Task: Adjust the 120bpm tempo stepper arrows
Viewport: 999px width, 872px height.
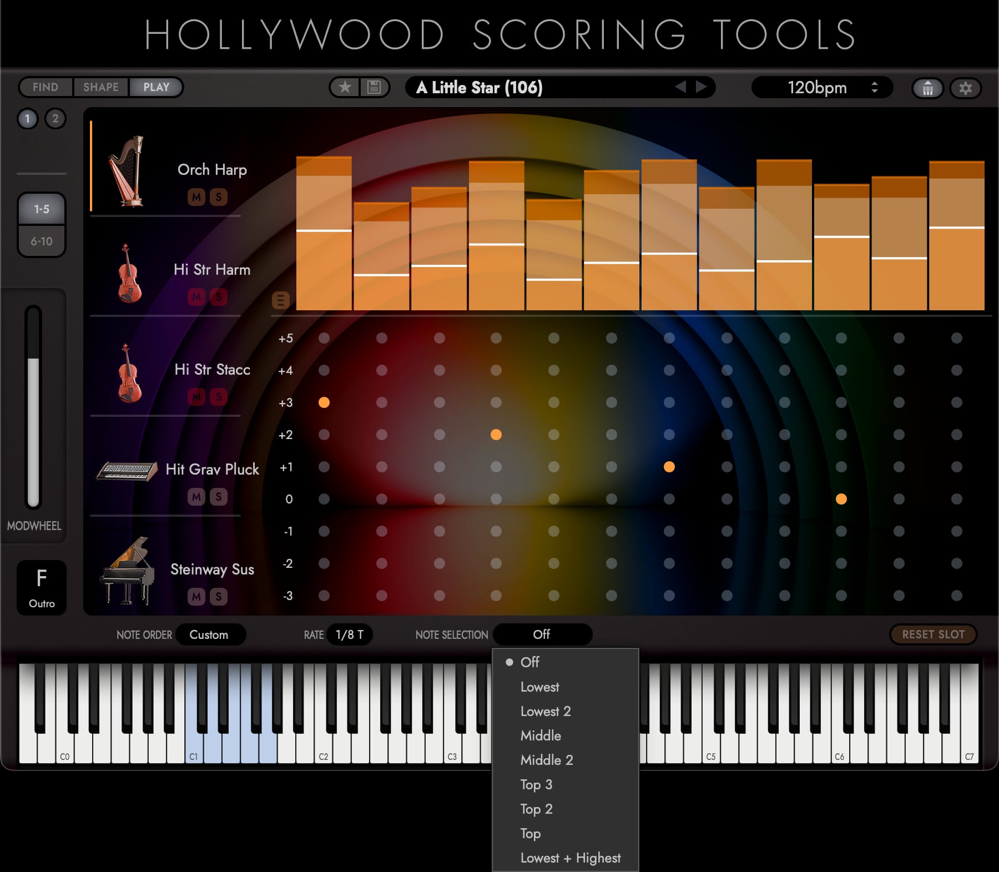Action: [875, 87]
